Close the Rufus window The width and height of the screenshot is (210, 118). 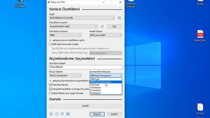(x=120, y=2)
